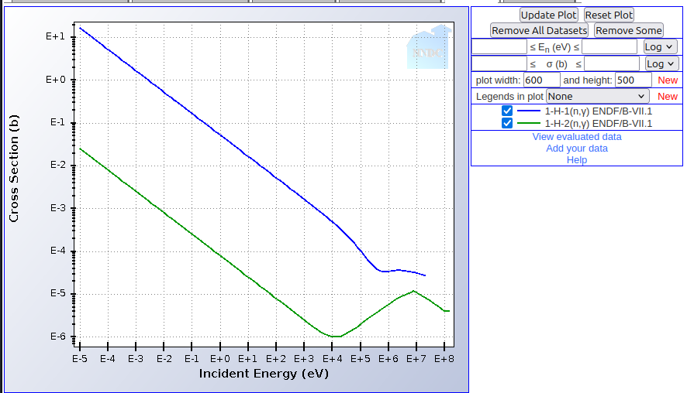Click the blue line swatch for 1-H-1
This screenshot has width=694, height=393.
point(529,111)
